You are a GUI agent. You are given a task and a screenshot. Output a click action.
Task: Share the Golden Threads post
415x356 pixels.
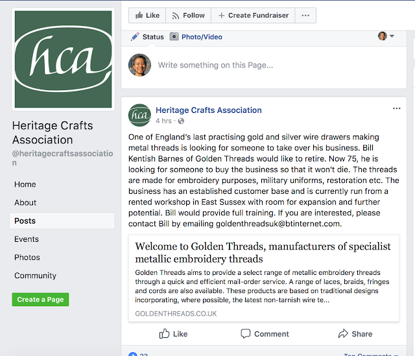355,334
